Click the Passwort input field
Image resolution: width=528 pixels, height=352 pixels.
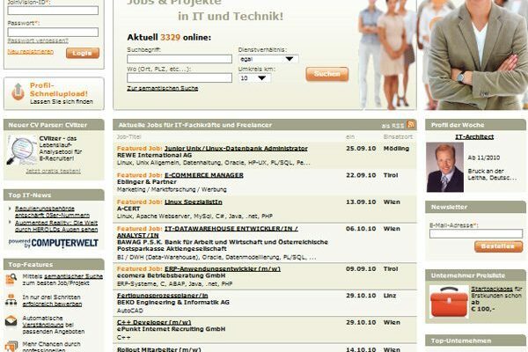tap(53, 32)
